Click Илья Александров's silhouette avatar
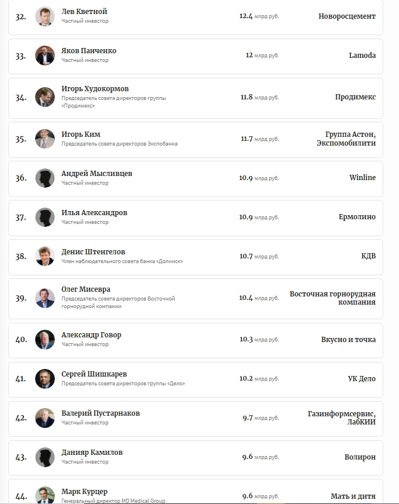Image resolution: width=399 pixels, height=504 pixels. coord(45,217)
